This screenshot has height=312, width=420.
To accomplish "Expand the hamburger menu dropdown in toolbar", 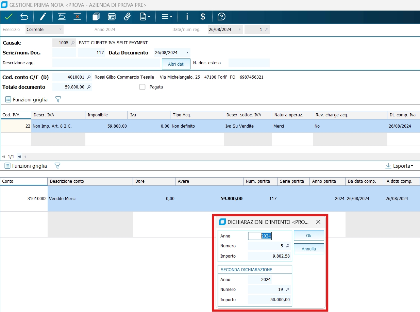I will [167, 17].
